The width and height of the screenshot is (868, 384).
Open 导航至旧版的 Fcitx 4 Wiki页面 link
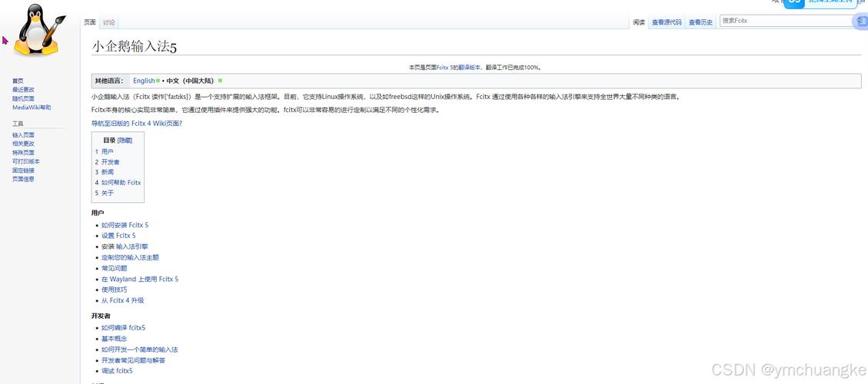coord(136,124)
